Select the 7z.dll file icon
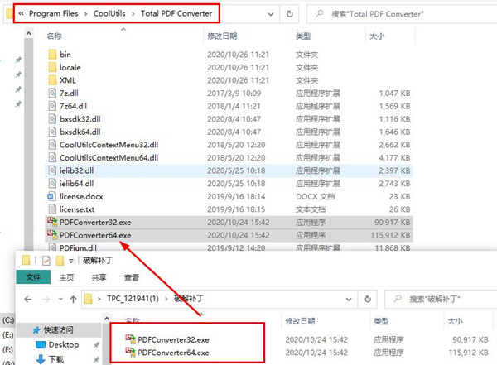The image size is (497, 365). pos(52,94)
